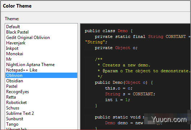Select the Inkpot theme

(x=41, y=48)
